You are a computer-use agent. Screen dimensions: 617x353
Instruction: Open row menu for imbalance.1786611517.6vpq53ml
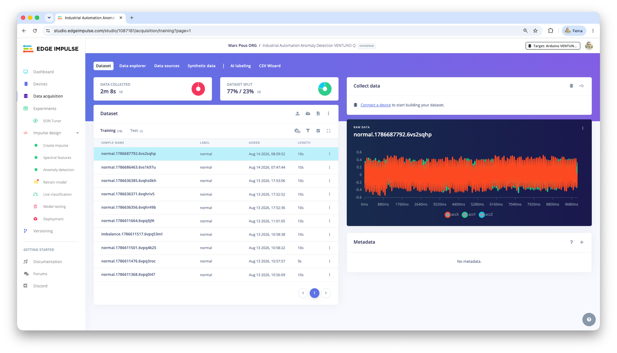pyautogui.click(x=329, y=235)
